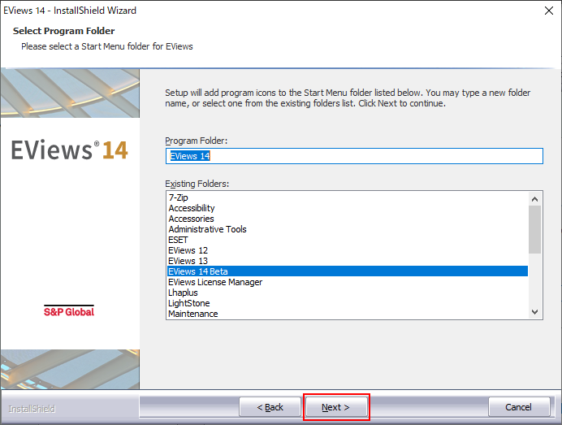Pick the ESET folder entry
Image resolution: width=562 pixels, height=425 pixels.
coord(348,240)
